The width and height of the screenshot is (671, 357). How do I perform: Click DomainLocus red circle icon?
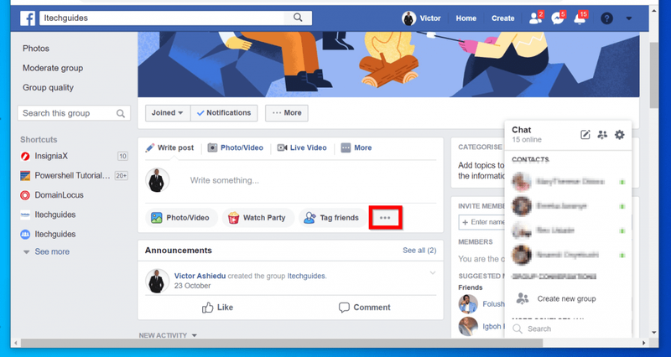[x=25, y=195]
